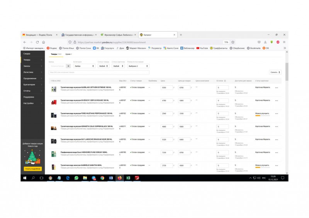Expand the Категория dropdown set to Любая
This screenshot has width=309, height=218.
coord(84,66)
